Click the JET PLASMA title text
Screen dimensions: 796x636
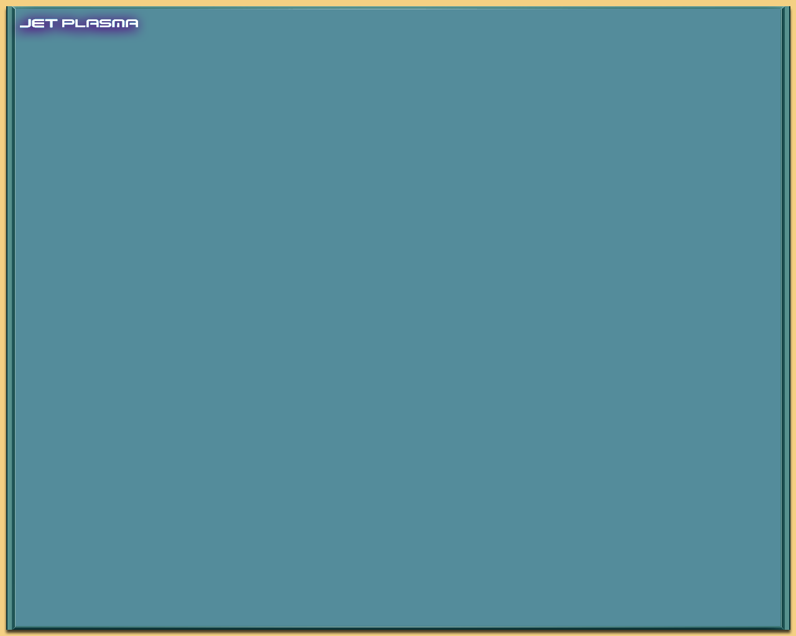coord(79,24)
